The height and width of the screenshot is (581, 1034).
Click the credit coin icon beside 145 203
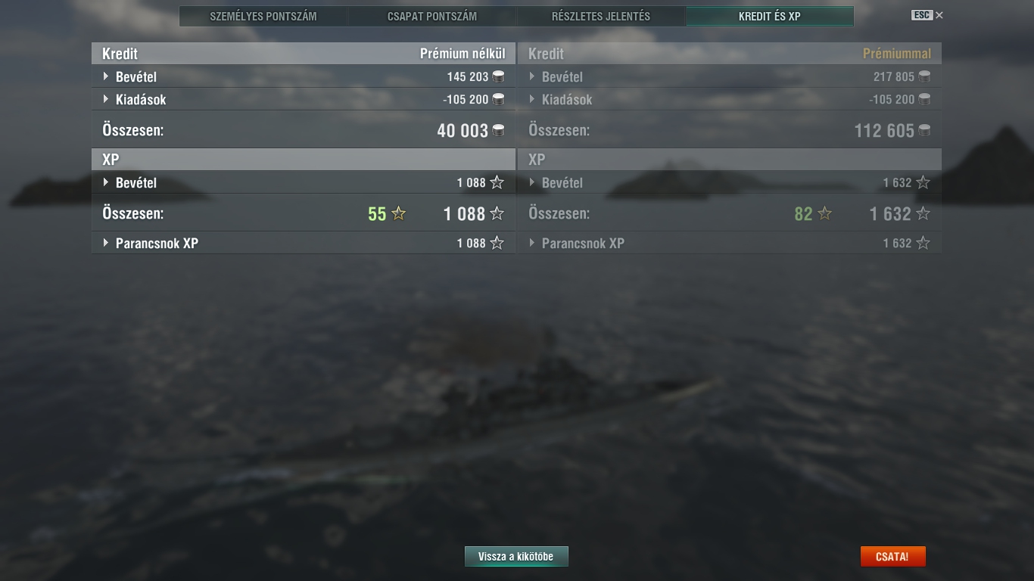click(498, 76)
